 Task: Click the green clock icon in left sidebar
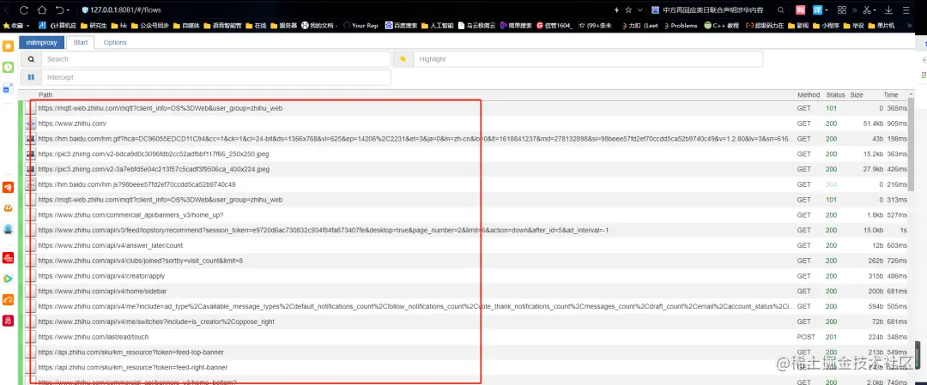9,68
